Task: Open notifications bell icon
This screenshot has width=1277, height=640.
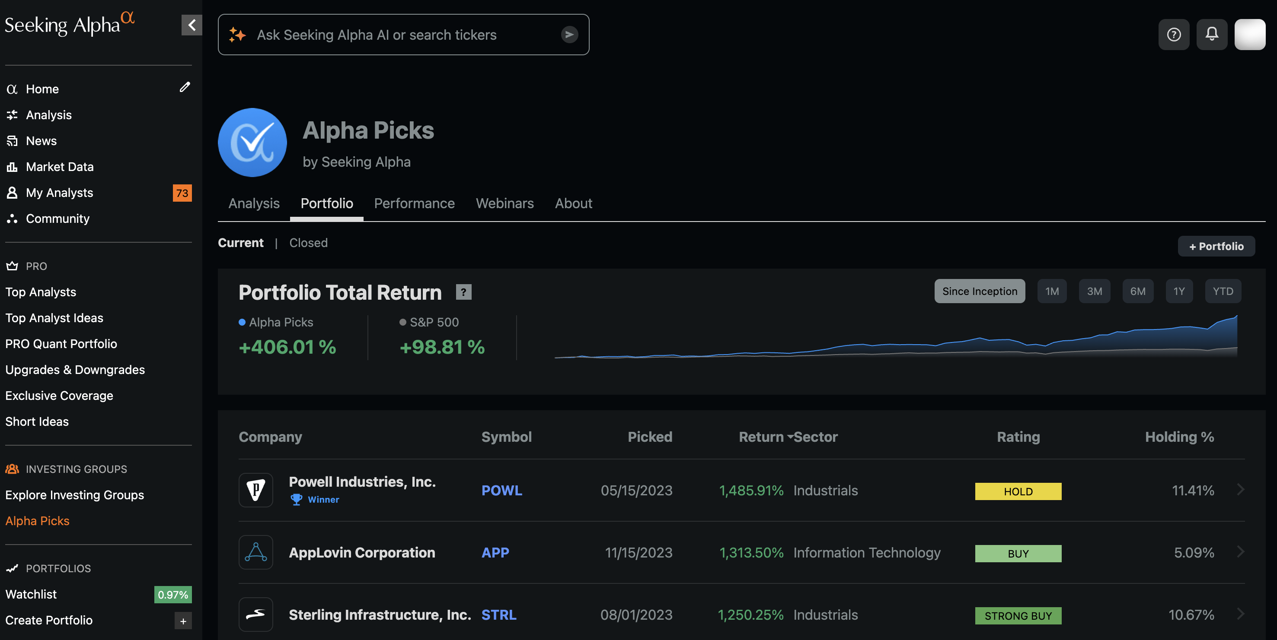Action: tap(1212, 35)
